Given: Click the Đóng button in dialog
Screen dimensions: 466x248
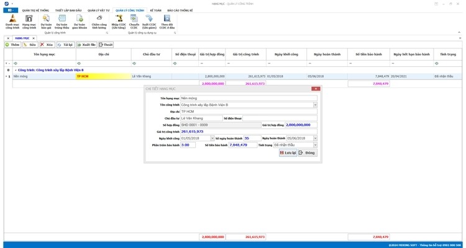Looking at the screenshot, I should tap(307, 153).
